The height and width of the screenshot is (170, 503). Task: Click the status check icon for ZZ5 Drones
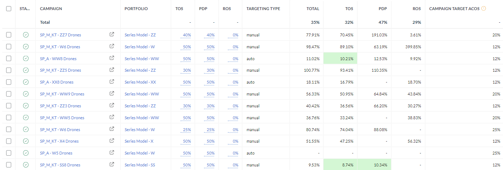click(26, 70)
